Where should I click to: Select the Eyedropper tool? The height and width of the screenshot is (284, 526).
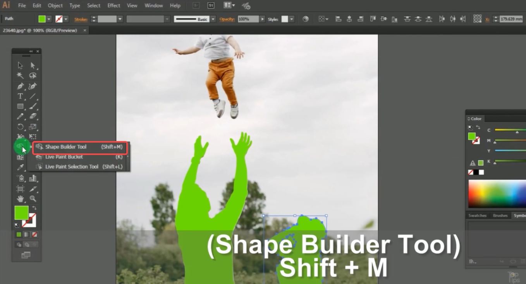pos(20,167)
